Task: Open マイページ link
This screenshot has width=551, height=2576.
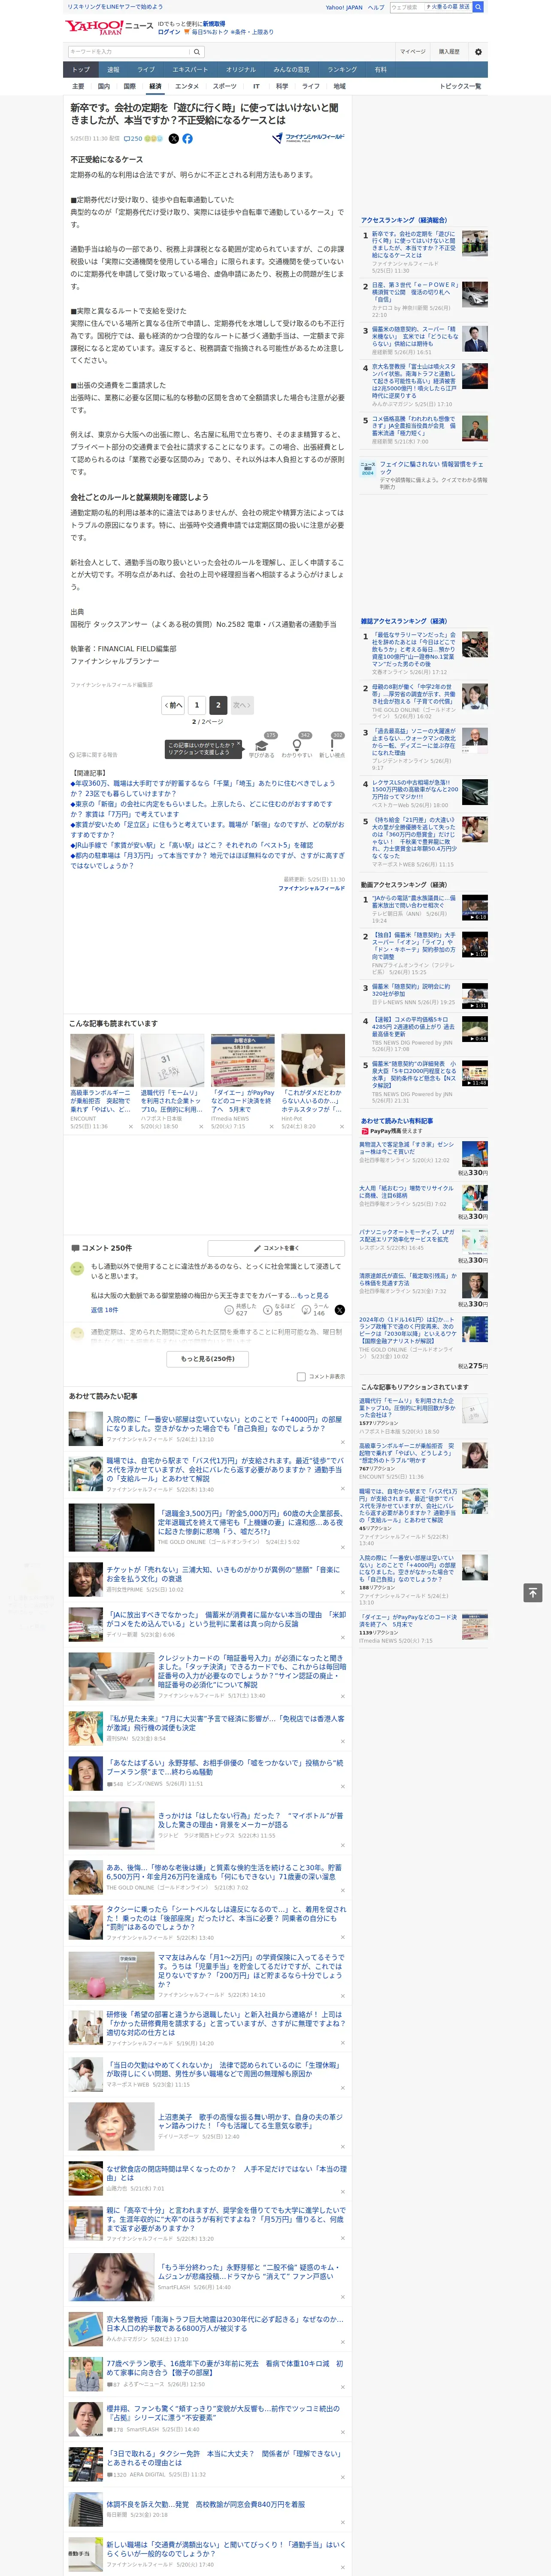Action: coord(412,52)
